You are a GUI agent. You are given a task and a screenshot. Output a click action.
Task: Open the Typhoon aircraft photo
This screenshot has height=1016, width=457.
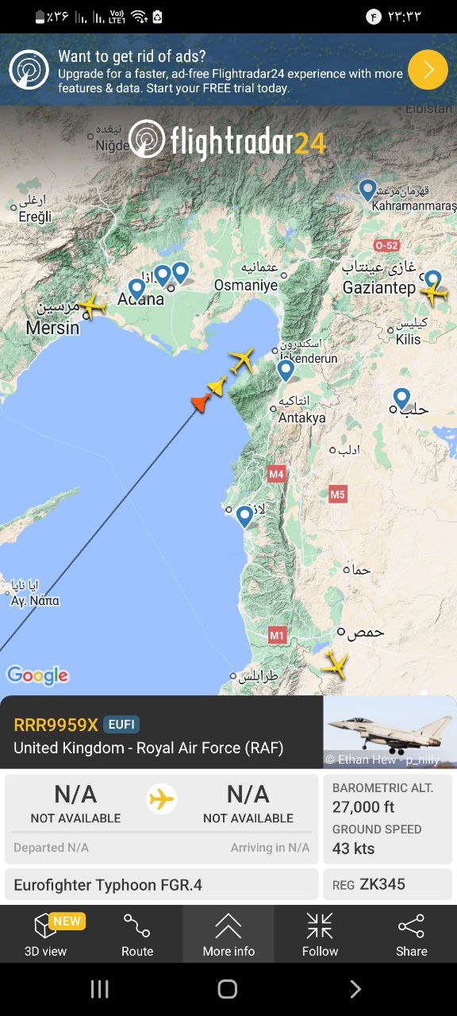click(x=390, y=732)
